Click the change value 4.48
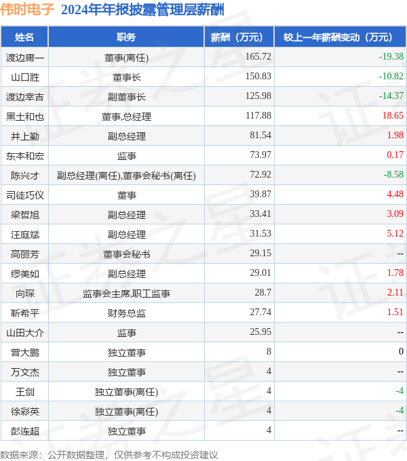Screen dimensions: 407x461 395,194
